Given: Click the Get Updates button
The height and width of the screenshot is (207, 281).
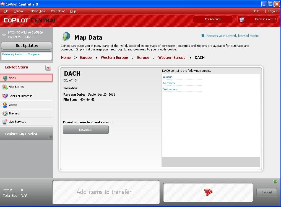Looking at the screenshot, I should click(x=27, y=46).
